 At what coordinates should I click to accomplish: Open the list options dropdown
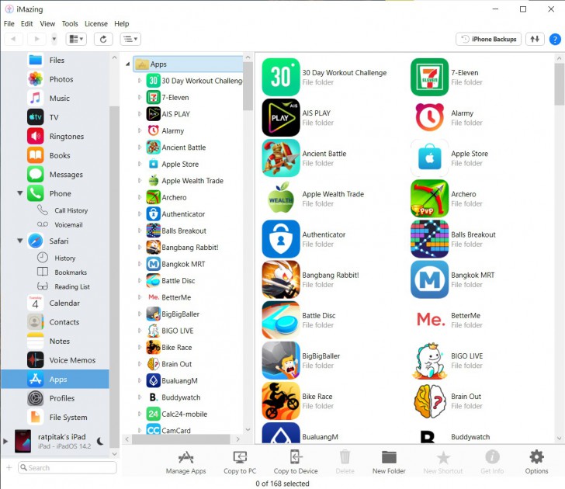[130, 39]
